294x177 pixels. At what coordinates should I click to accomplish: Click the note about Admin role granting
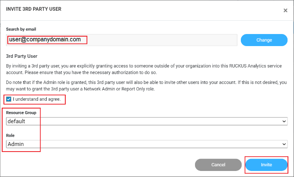pyautogui.click(x=147, y=85)
